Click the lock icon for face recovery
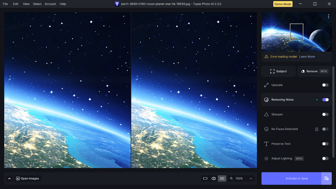The width and height of the screenshot is (336, 189). click(316, 129)
